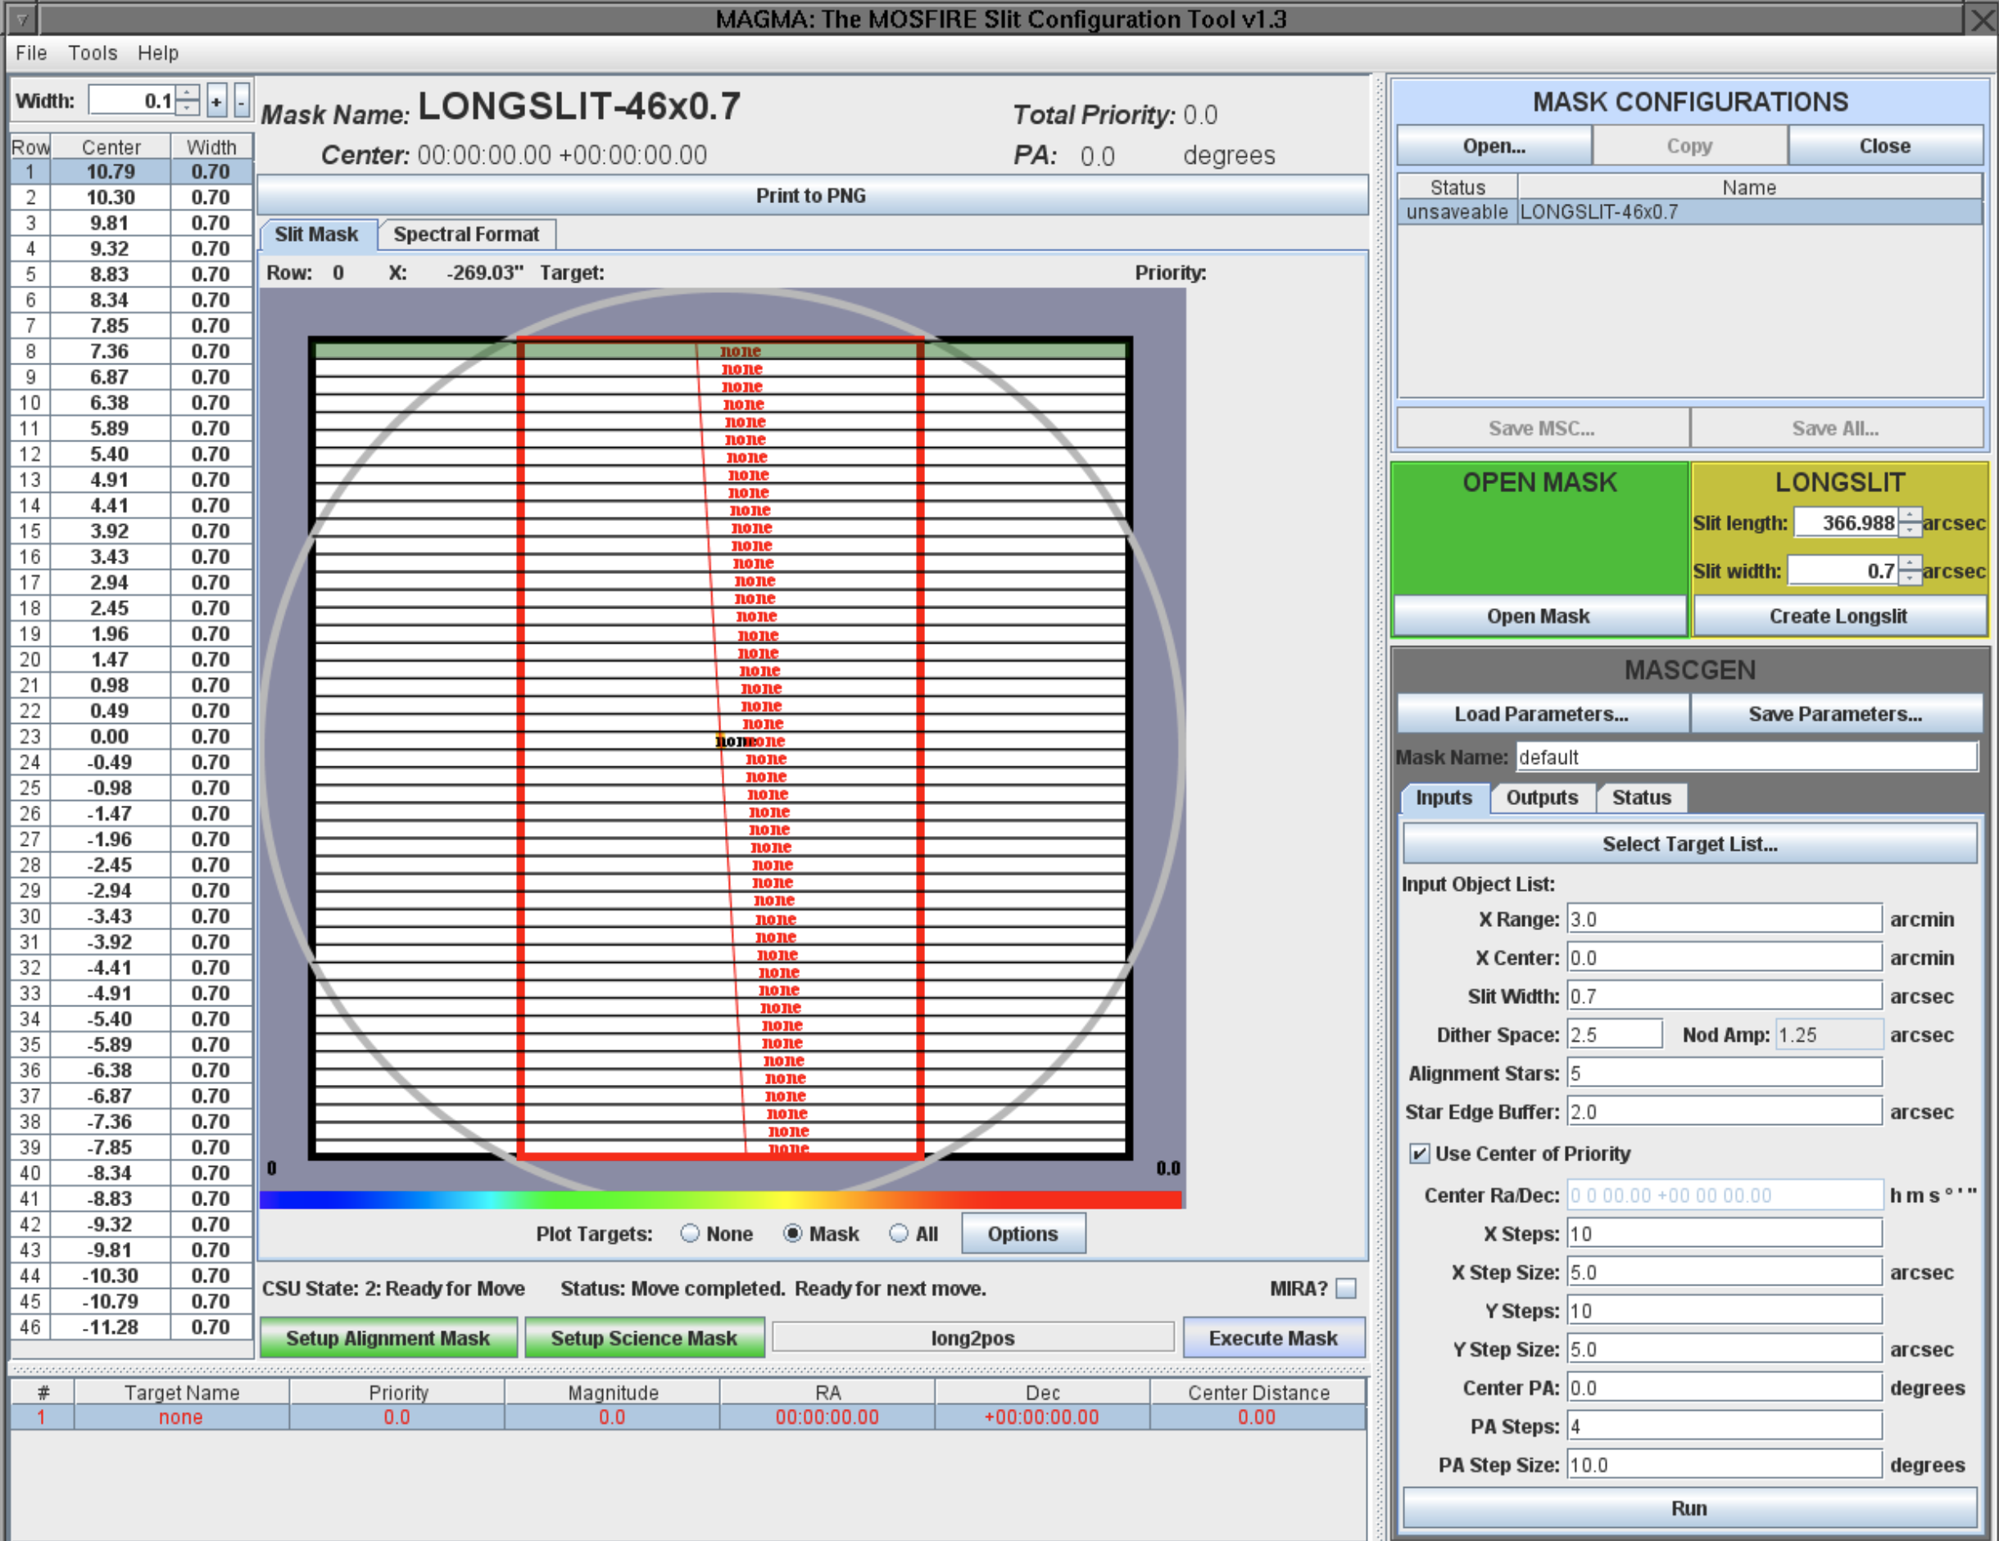Screen dimensions: 1999x1541
Task: Decrease the Width spinner value
Action: [188, 108]
